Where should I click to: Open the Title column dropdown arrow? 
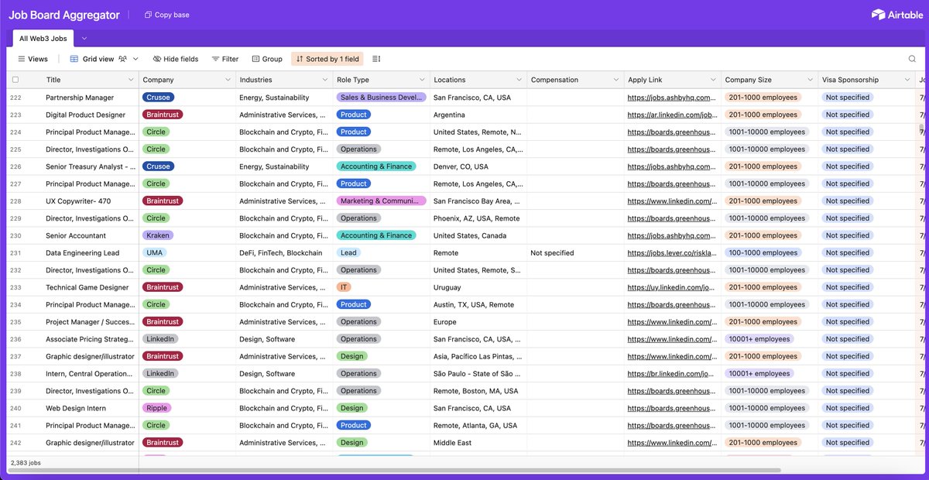click(131, 80)
